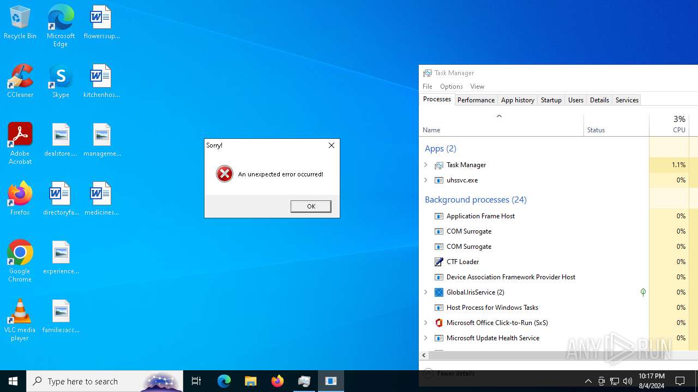The height and width of the screenshot is (392, 698).
Task: Open the View menu in Task Manager
Action: 477,87
